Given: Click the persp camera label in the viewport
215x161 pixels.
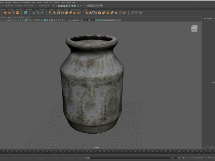Looking at the screenshot, I should point(97,148).
